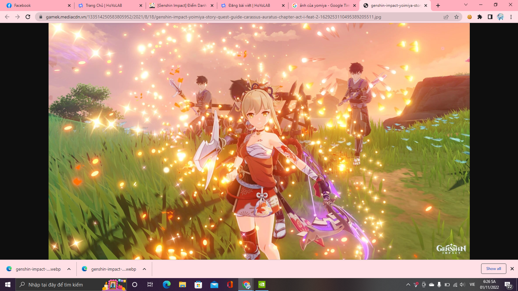
Task: Open the tab search dropdown chevron
Action: (466, 5)
